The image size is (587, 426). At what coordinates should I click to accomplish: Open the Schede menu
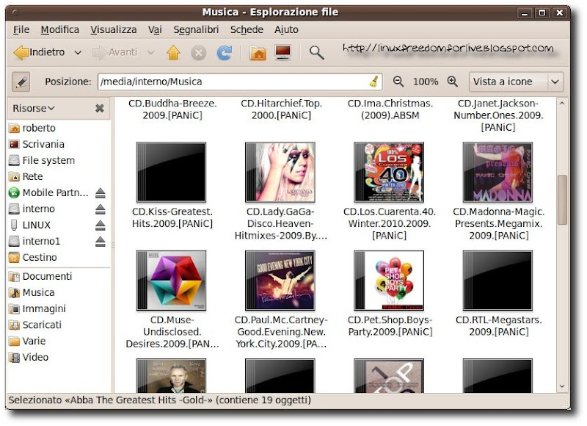click(x=247, y=29)
